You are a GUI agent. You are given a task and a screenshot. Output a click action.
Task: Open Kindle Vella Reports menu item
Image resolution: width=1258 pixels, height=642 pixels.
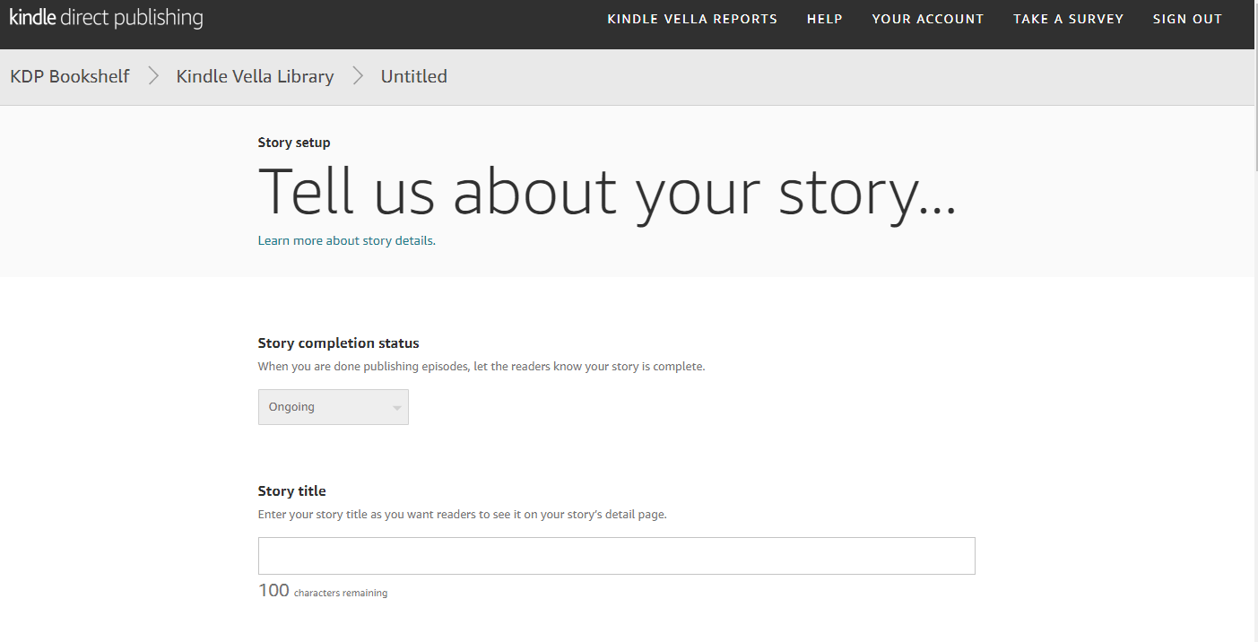click(x=691, y=19)
